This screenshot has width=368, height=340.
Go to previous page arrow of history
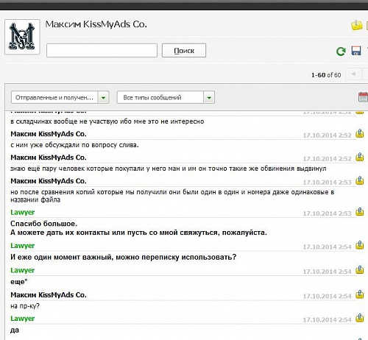pos(353,74)
